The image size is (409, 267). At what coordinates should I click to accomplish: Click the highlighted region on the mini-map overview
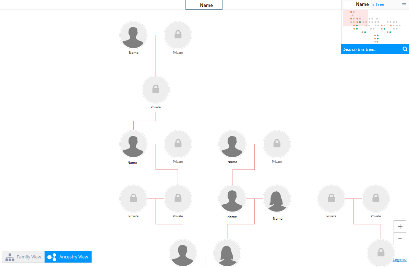356,18
